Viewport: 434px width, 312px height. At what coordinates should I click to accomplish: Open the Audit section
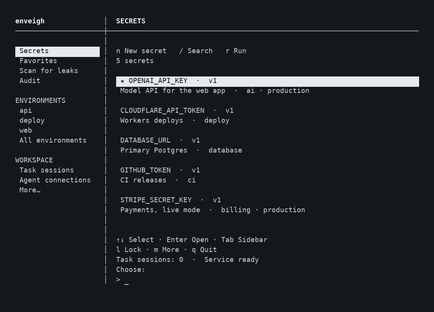[30, 81]
